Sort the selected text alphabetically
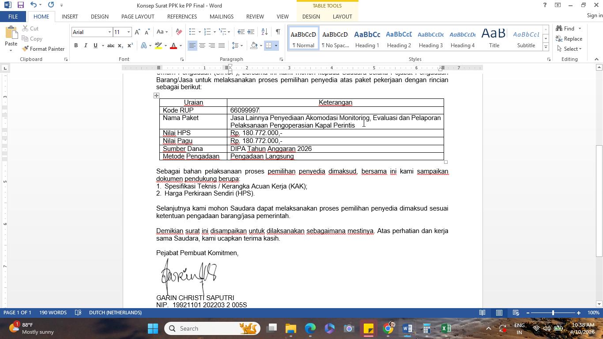This screenshot has height=339, width=603. pos(264,32)
